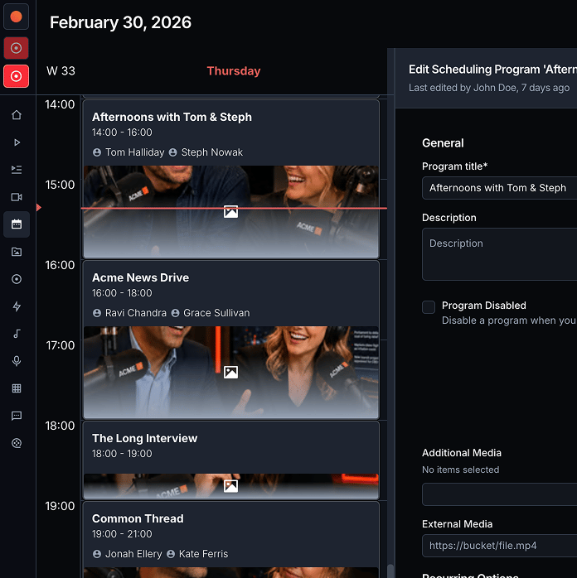Image resolution: width=577 pixels, height=578 pixels.
Task: Click into the Program title field
Action: point(500,188)
